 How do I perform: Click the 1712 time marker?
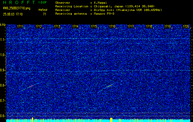(39, 26)
